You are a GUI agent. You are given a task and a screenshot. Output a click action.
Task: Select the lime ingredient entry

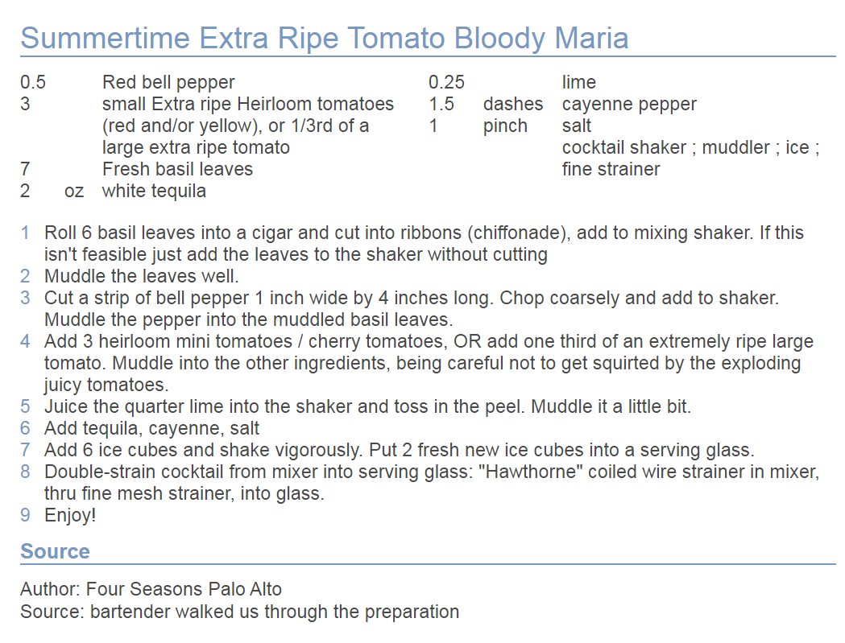coord(579,82)
